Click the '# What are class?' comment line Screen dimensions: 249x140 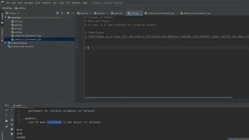point(97,21)
